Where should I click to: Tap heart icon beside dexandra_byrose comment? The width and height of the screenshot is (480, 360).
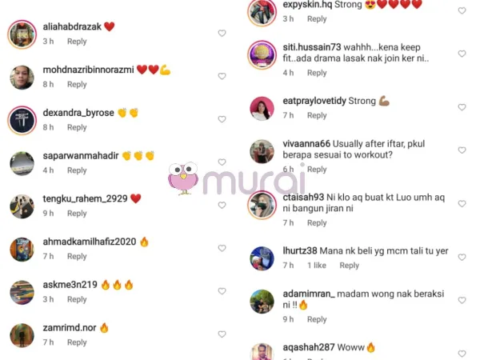222,119
